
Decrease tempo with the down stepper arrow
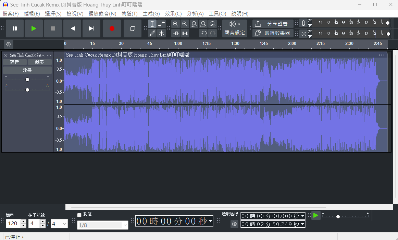coord(23,226)
